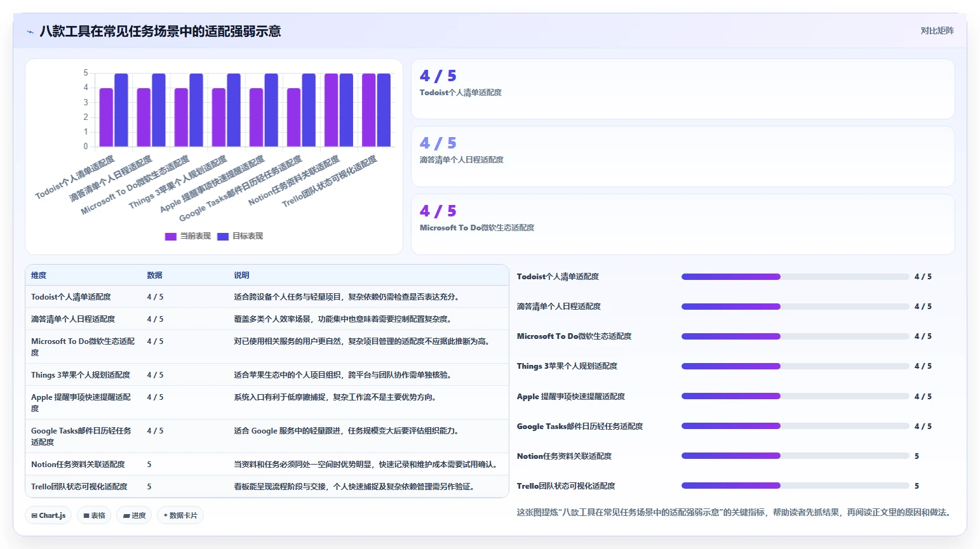Click the 4 / 5 score beside Things 3 progress bar
The image size is (980, 549).
(923, 366)
